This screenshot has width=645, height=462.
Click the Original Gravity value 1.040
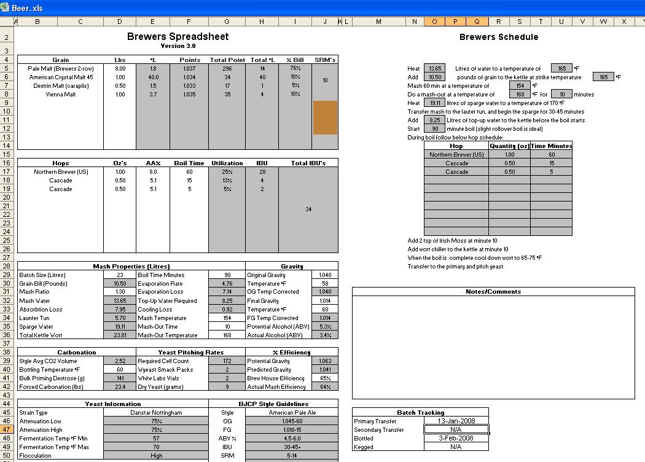click(x=325, y=275)
